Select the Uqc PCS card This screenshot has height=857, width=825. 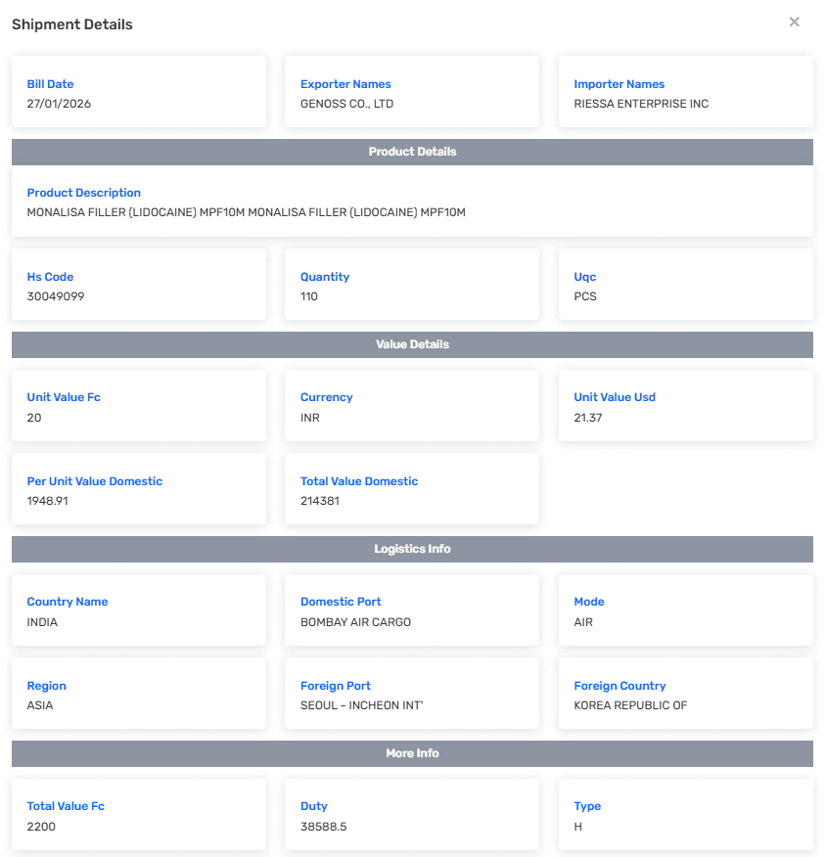685,285
